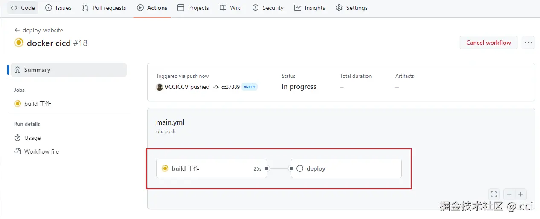This screenshot has height=219, width=540.
Task: Click the Projects table icon
Action: point(181,8)
